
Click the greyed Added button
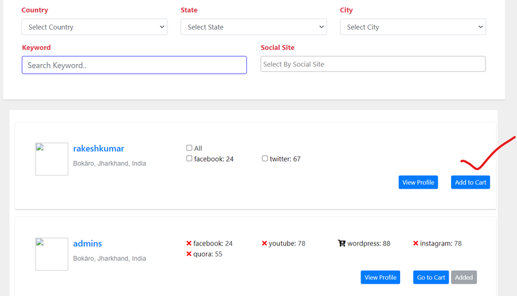tap(463, 277)
